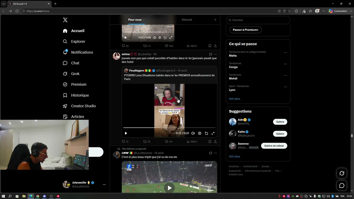Click Voir plus under Suggestions
The height and width of the screenshot is (199, 354).
pyautogui.click(x=235, y=156)
